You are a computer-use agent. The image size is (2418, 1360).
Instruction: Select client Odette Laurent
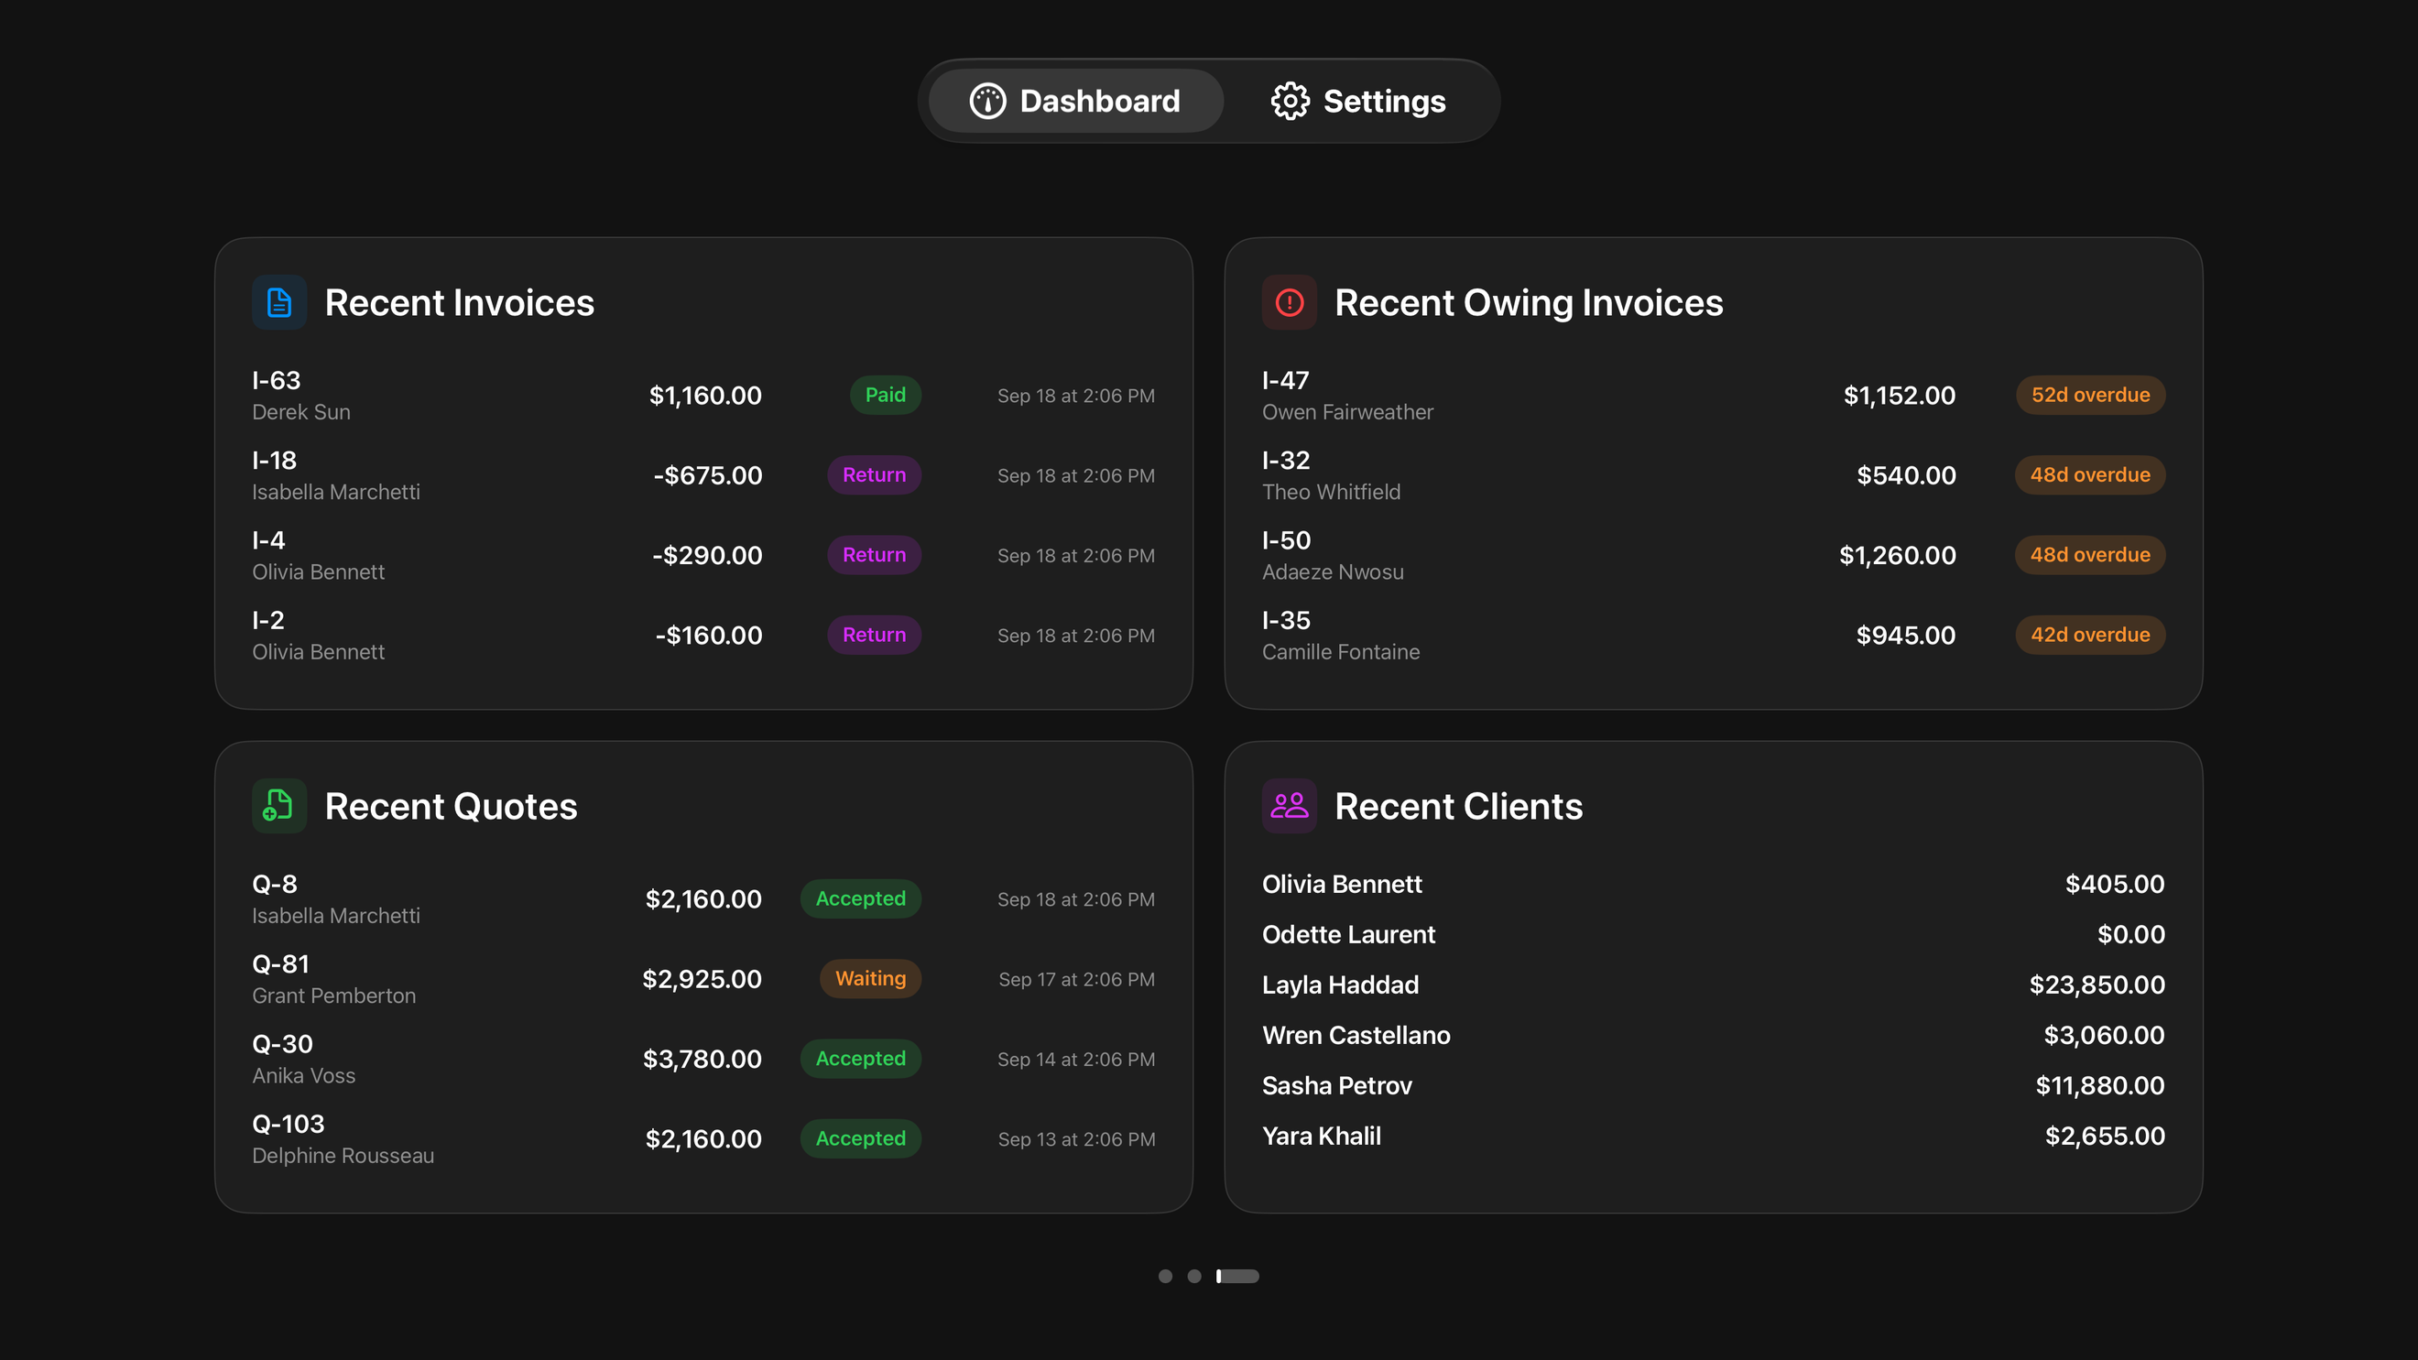pos(1713,935)
